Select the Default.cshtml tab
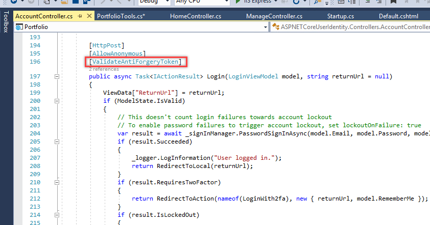430x225 pixels. 398,16
